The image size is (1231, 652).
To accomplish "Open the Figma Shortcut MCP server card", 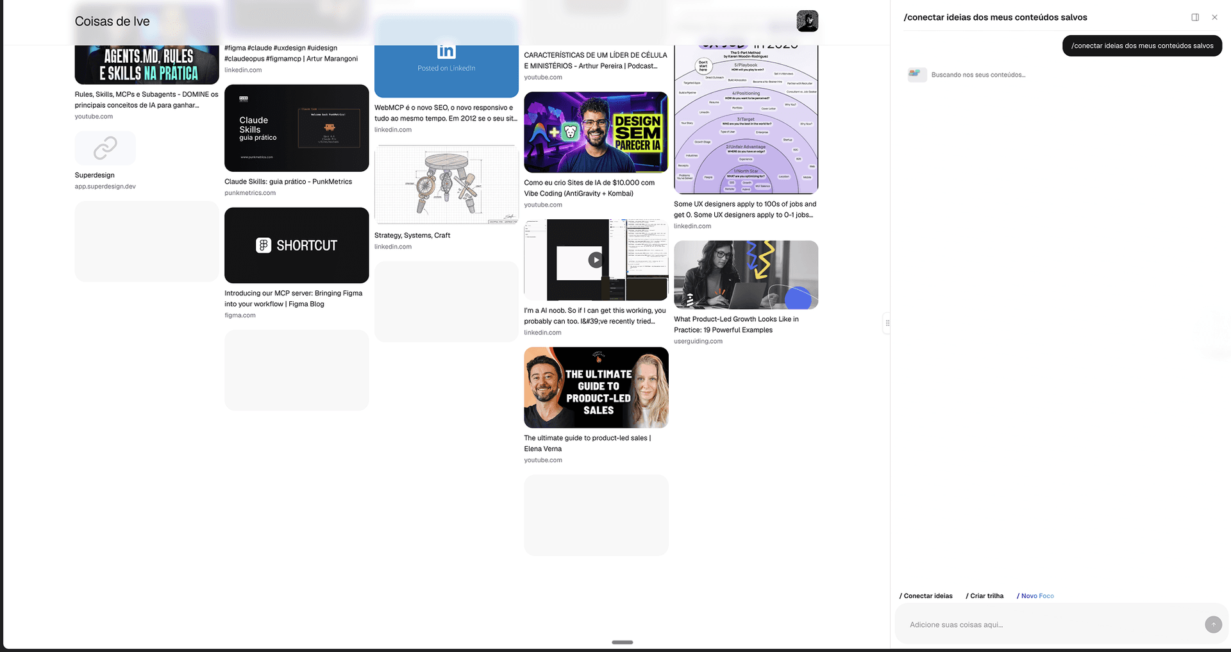I will point(296,245).
